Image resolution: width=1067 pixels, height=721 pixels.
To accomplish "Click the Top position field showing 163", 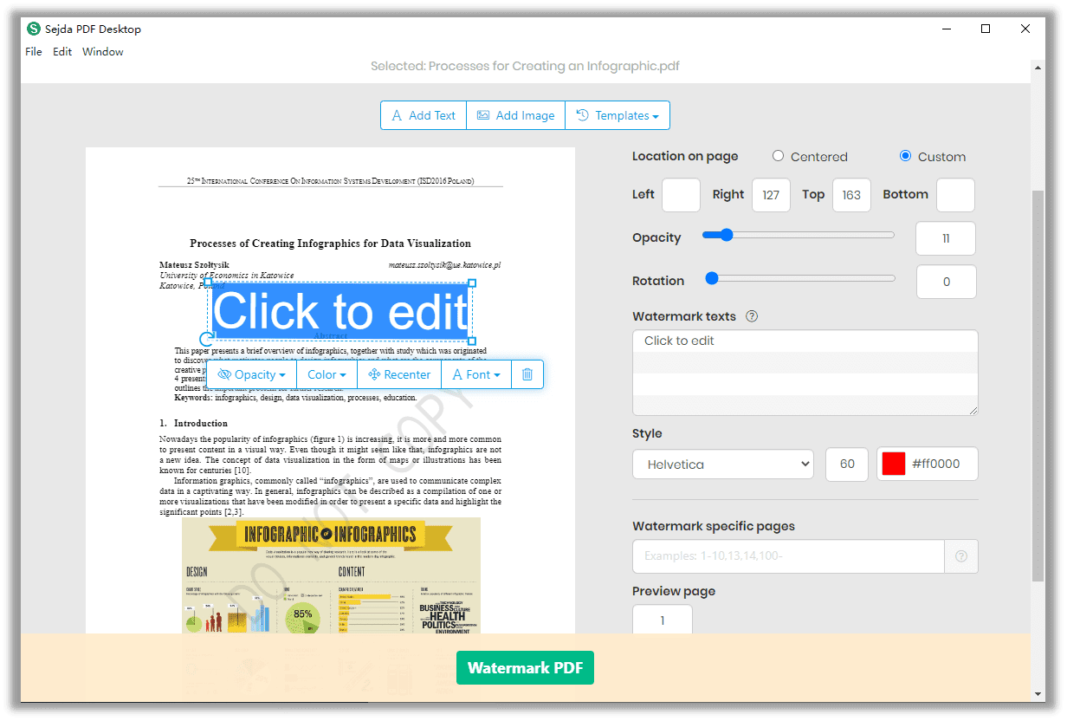I will (x=851, y=195).
